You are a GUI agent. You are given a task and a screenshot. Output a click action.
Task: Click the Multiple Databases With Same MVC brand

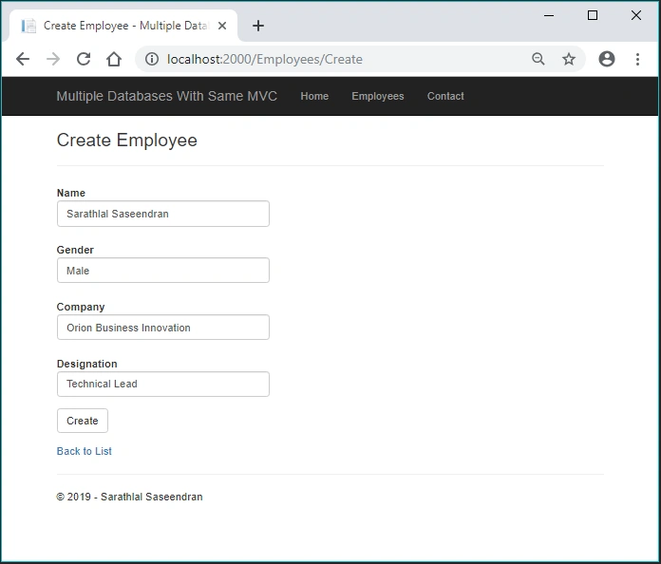click(166, 96)
